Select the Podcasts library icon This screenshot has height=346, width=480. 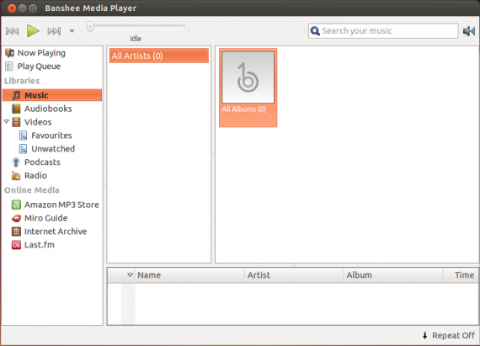(16, 162)
